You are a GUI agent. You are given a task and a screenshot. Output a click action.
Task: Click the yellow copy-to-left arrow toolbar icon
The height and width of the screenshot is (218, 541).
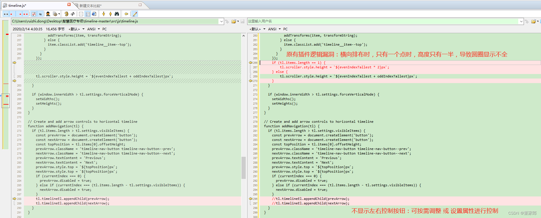(x=126, y=14)
